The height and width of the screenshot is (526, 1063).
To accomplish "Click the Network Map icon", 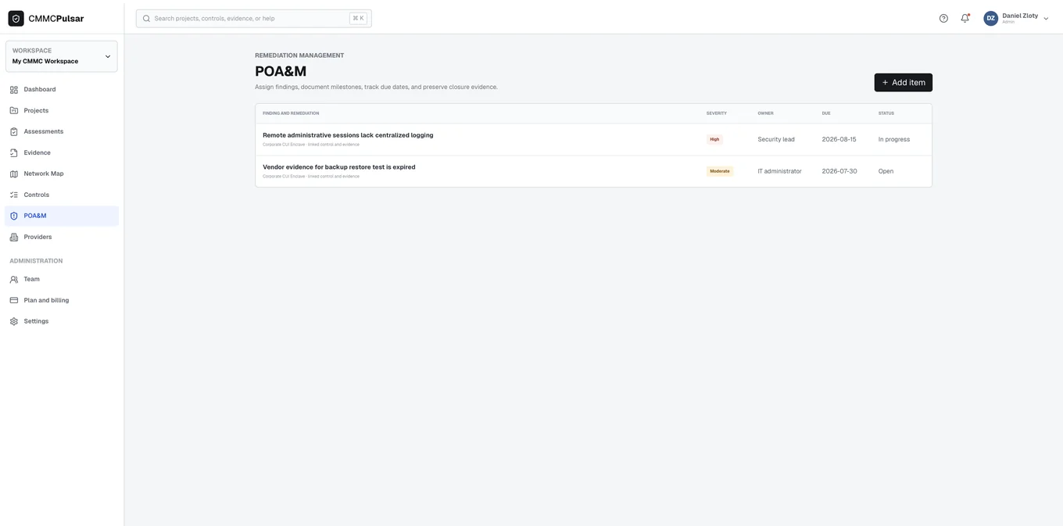I will (14, 174).
